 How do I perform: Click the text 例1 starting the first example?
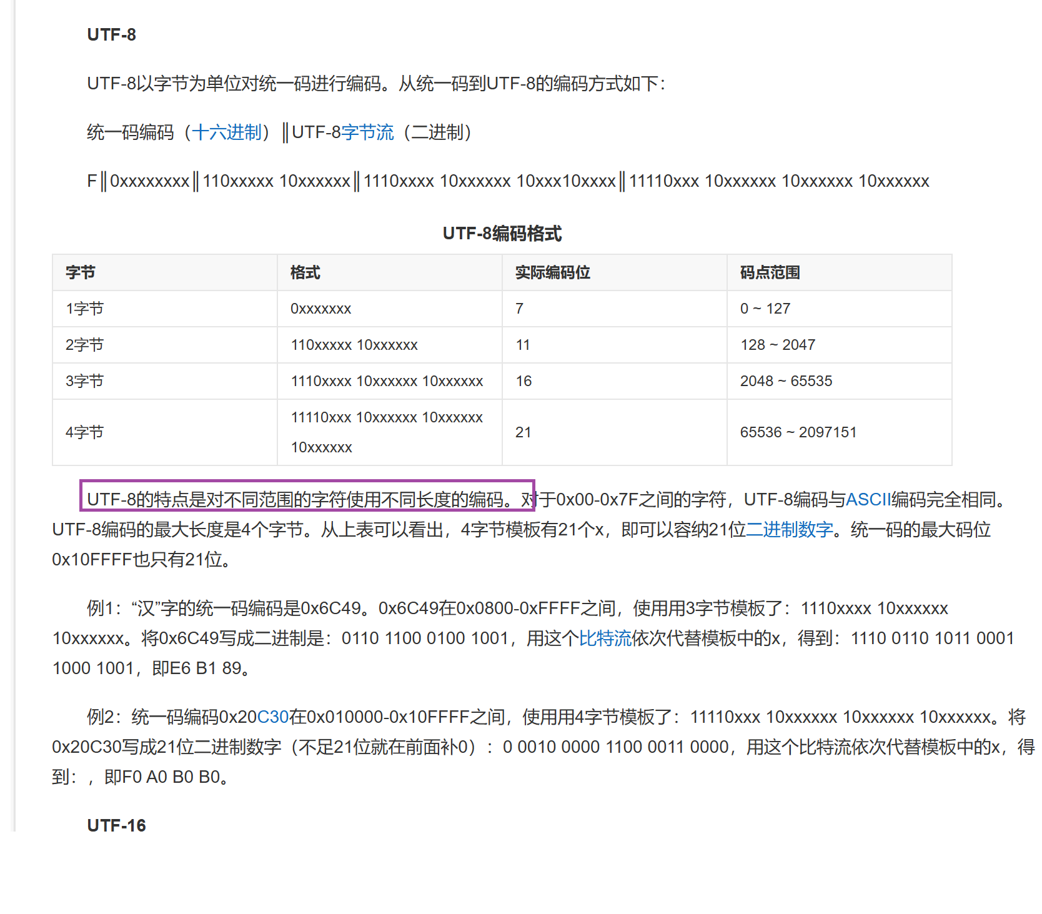coord(103,608)
